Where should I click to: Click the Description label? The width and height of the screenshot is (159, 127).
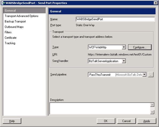tap(57, 100)
